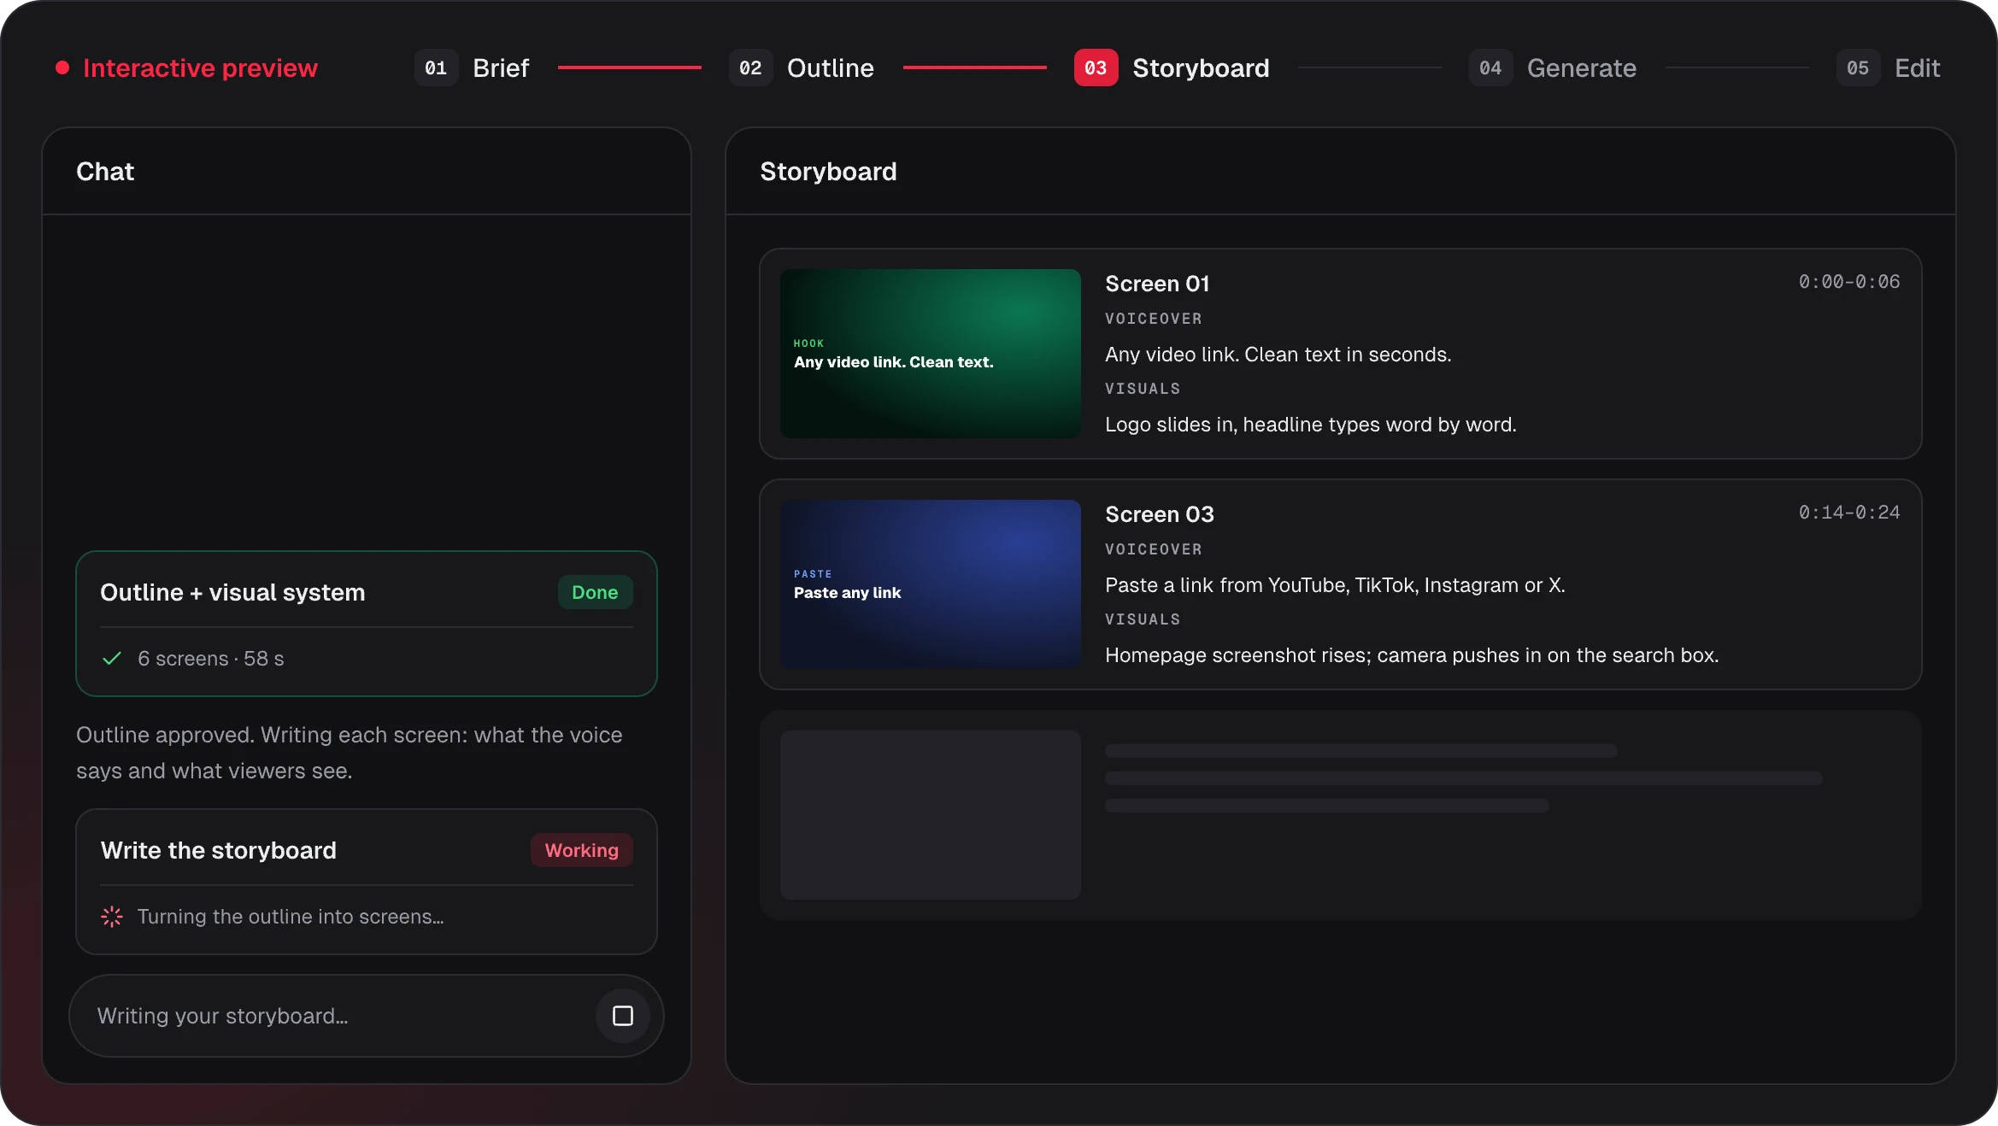Select the Screen 01 title

point(1157,284)
